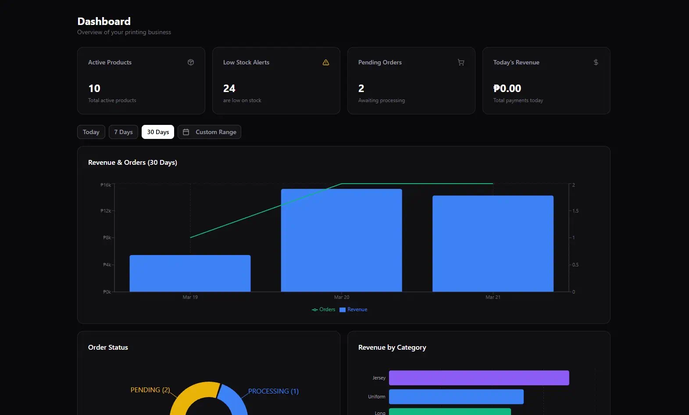Open the Custom Range picker
Screen dimensions: 689x415
click(209, 132)
